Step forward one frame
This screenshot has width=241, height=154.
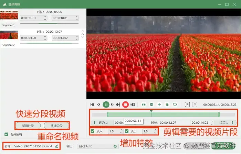(x=112, y=104)
